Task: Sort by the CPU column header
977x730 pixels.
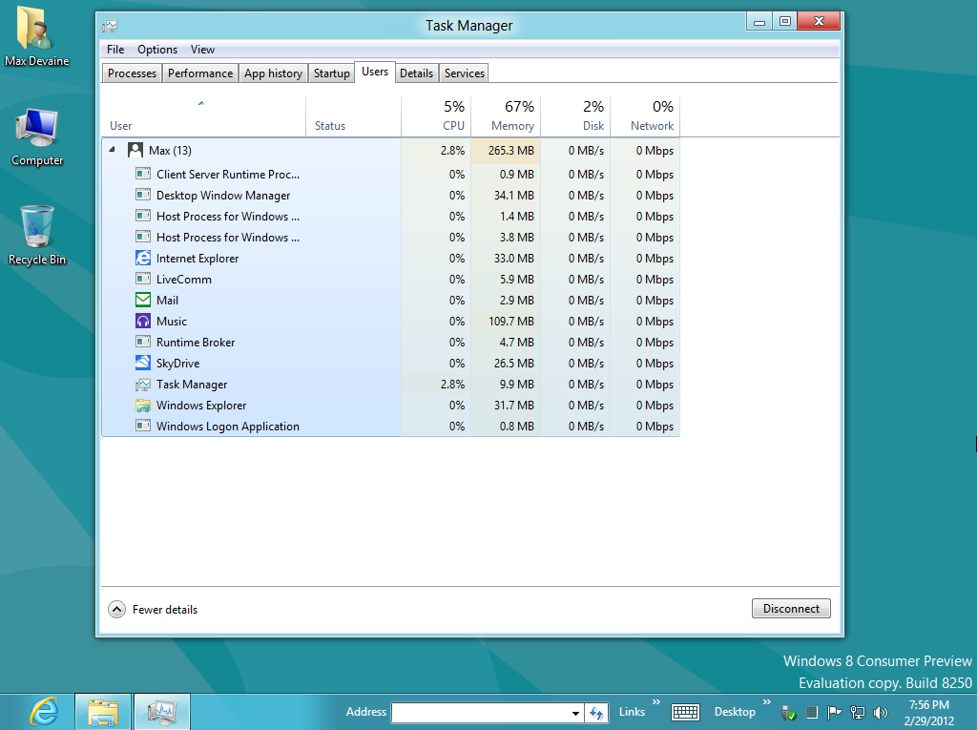Action: [x=436, y=116]
